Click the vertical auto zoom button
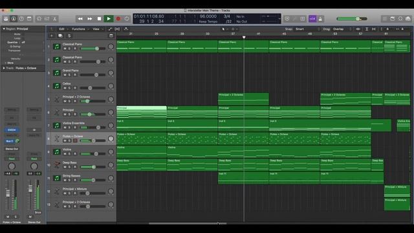Viewport: 414px width, 233px height. (367, 29)
